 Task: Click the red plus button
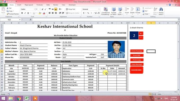[141, 33]
